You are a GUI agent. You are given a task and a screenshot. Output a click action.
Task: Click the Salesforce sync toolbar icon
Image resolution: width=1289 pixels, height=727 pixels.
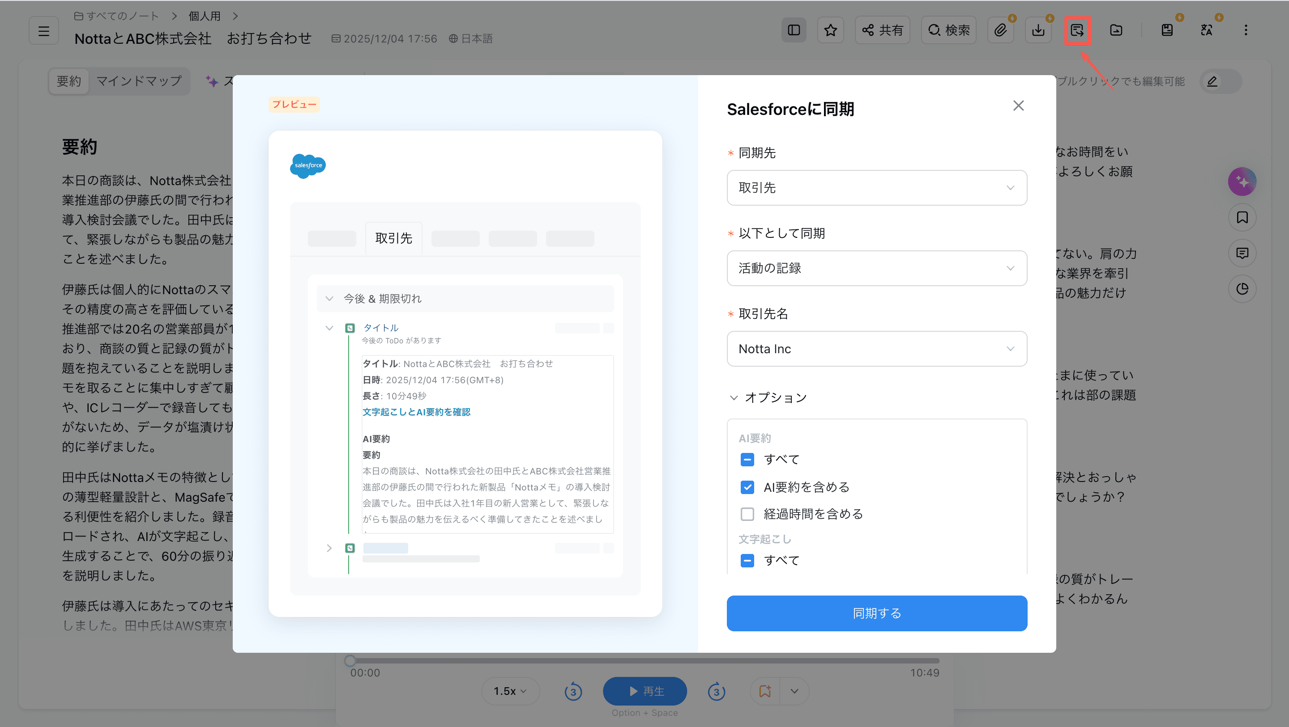[x=1077, y=30]
